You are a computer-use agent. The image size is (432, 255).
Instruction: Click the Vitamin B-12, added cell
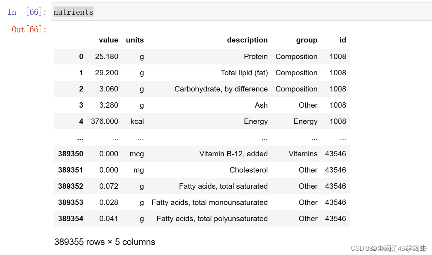(233, 154)
